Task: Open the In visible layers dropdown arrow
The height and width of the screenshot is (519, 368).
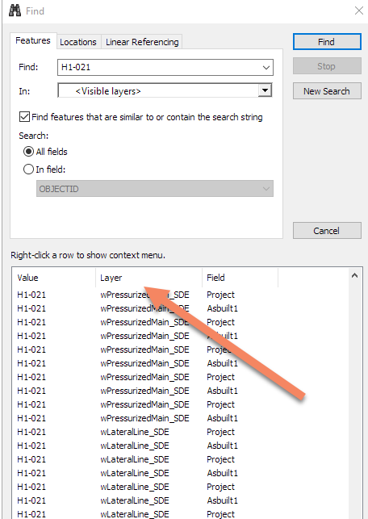Action: tap(265, 90)
